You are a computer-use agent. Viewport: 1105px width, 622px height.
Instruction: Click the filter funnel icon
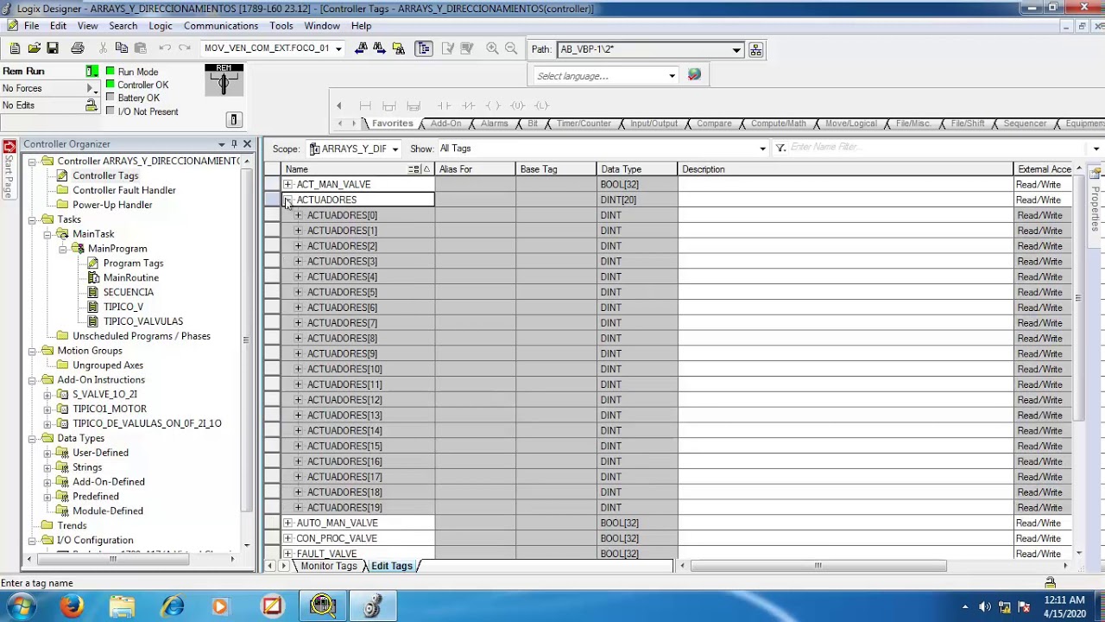pyautogui.click(x=780, y=149)
